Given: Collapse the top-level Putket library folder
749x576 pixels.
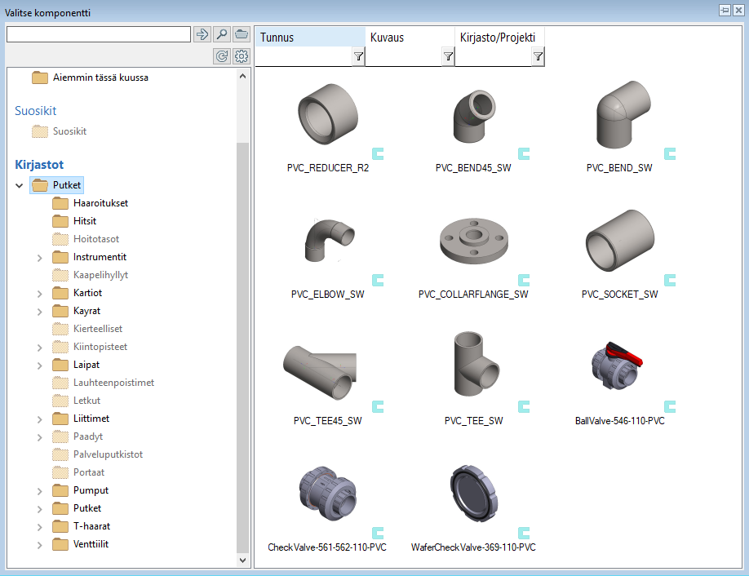Looking at the screenshot, I should [20, 186].
